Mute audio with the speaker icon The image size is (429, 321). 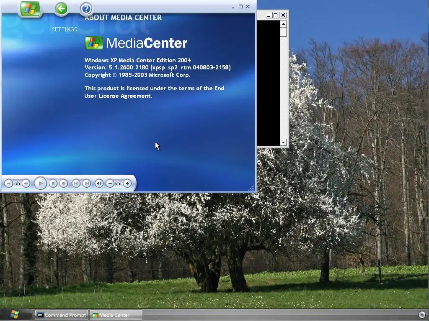(99, 183)
